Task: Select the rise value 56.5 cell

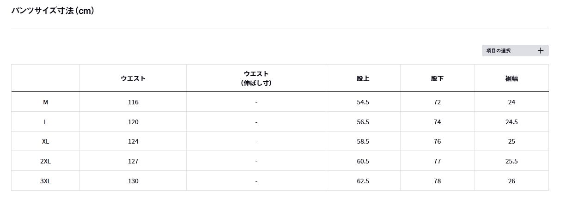Action: point(363,122)
